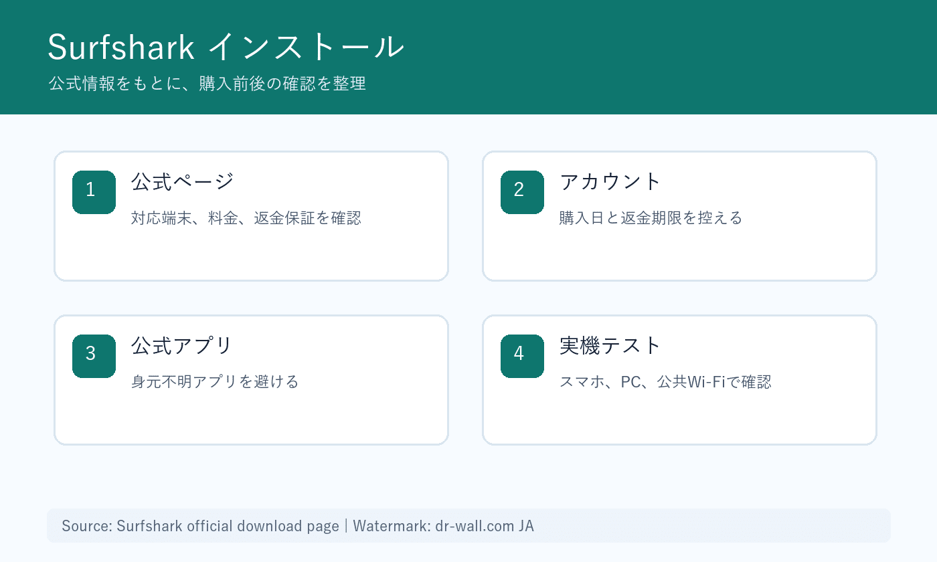
Task: Select the 公式ページ card heading
Action: click(x=183, y=181)
